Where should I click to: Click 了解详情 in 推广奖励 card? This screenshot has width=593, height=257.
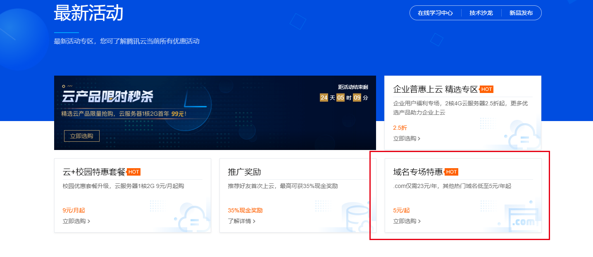point(242,221)
